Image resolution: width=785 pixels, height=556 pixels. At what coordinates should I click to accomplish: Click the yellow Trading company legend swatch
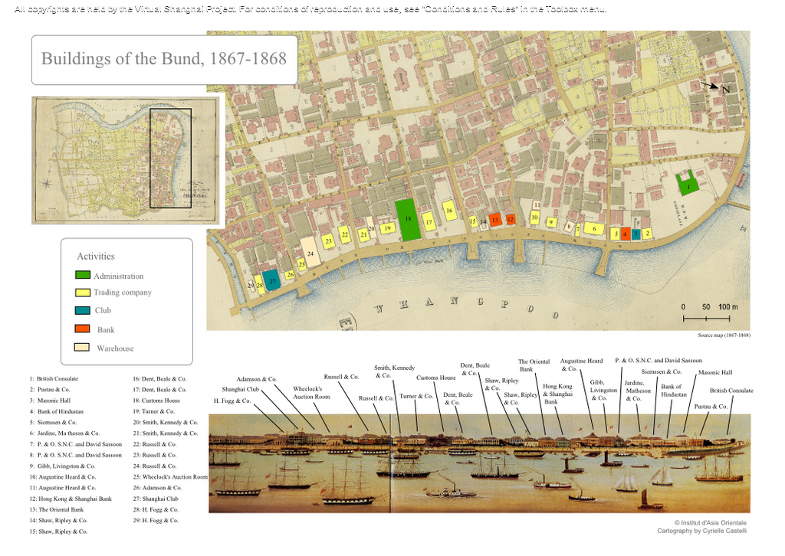pyautogui.click(x=83, y=293)
